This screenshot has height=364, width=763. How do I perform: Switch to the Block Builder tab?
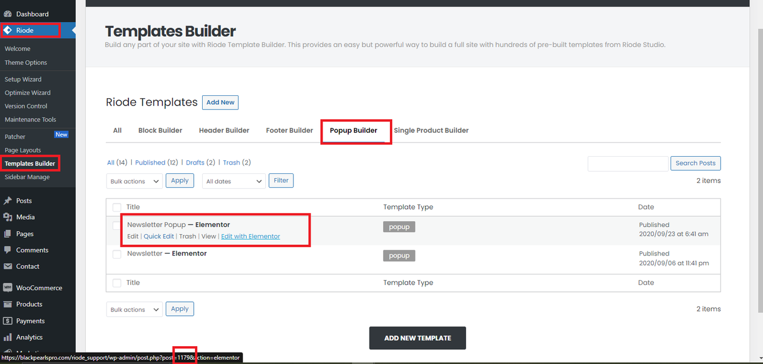[160, 130]
